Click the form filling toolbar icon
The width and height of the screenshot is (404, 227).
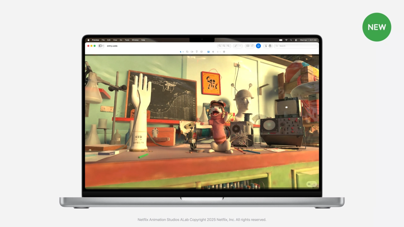[248, 46]
